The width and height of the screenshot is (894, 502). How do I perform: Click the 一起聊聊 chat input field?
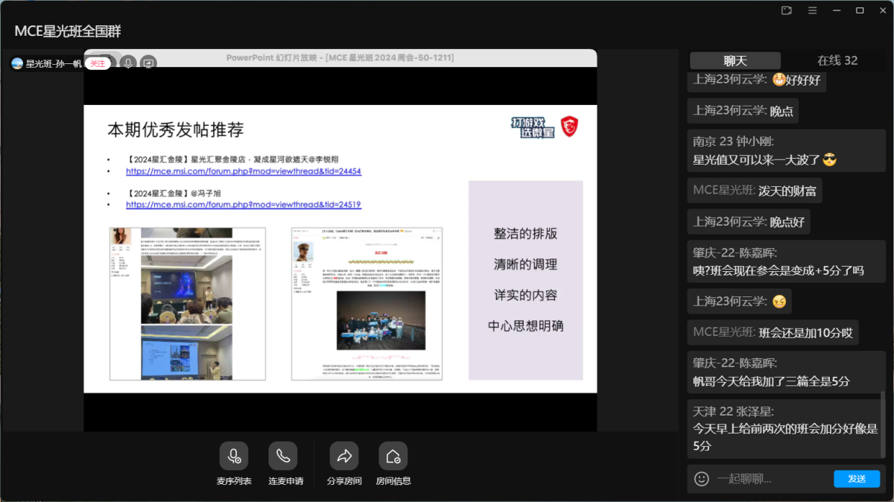(x=771, y=479)
